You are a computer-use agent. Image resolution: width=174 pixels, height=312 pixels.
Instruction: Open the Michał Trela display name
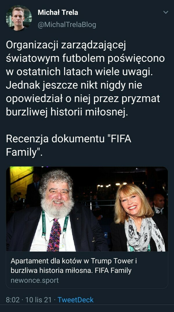58,13
